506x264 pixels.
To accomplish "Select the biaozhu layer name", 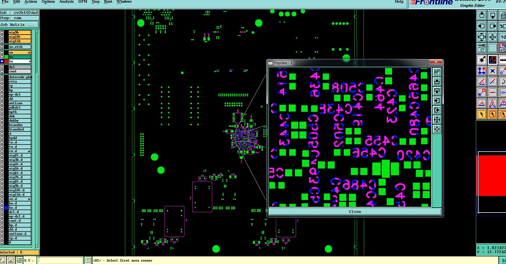I will click(x=20, y=125).
